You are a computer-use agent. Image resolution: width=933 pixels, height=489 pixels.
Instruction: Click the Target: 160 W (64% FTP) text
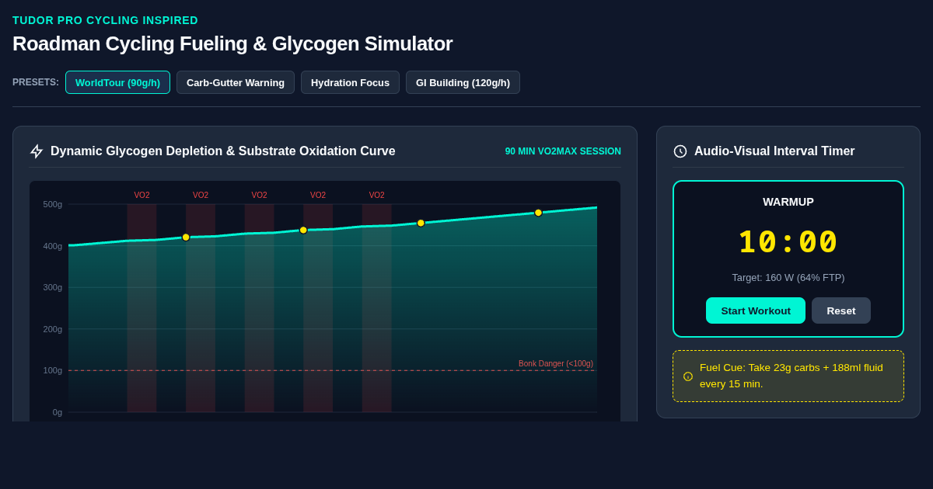[x=788, y=277]
